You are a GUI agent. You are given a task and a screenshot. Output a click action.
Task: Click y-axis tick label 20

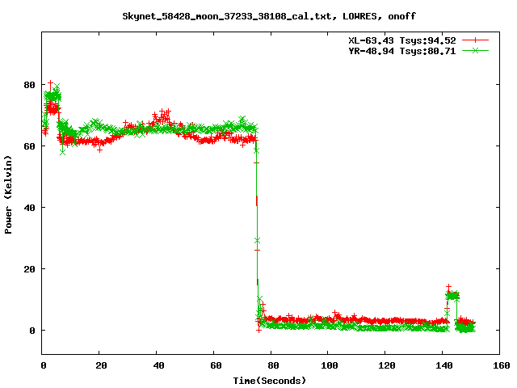(29, 269)
